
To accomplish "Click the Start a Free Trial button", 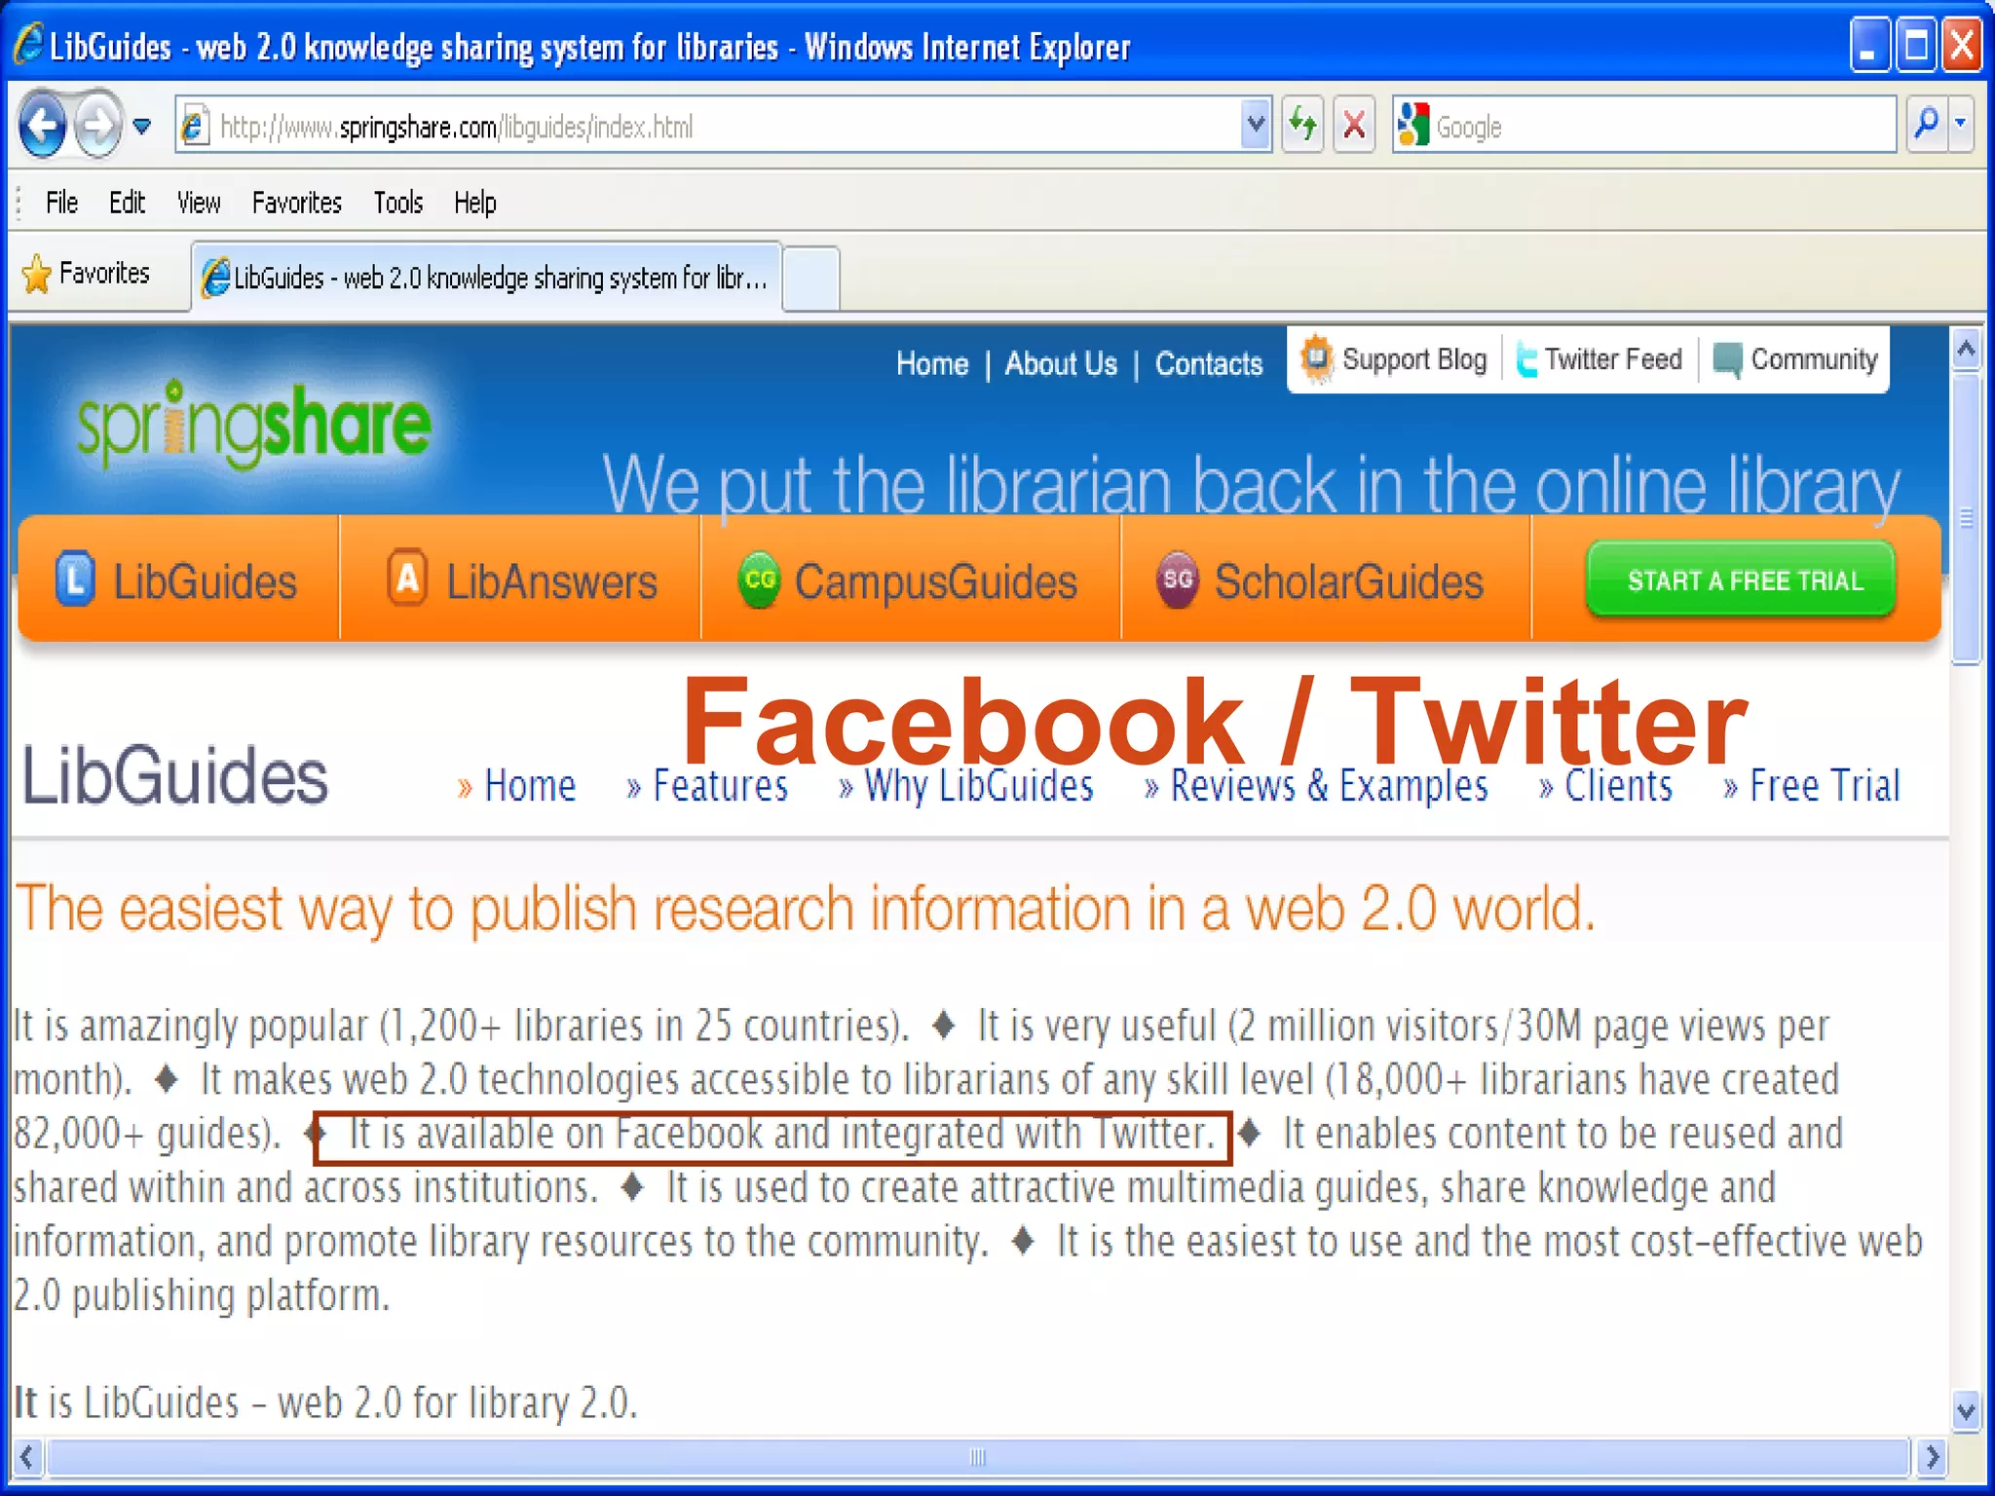I will click(1742, 580).
